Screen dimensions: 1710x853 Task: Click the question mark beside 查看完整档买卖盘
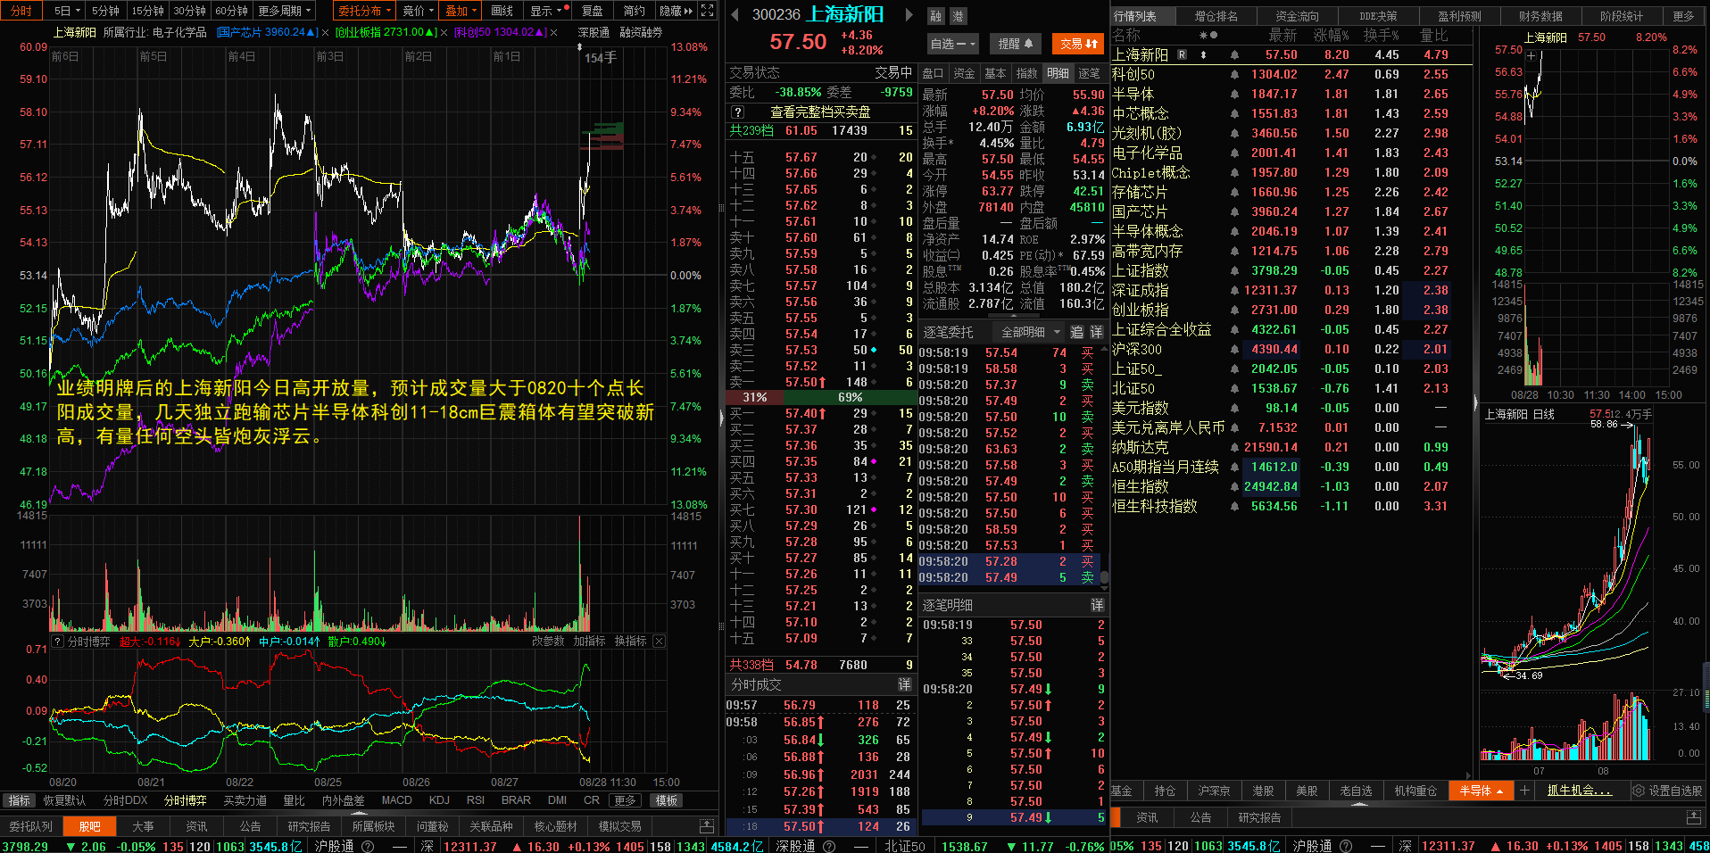click(x=738, y=112)
